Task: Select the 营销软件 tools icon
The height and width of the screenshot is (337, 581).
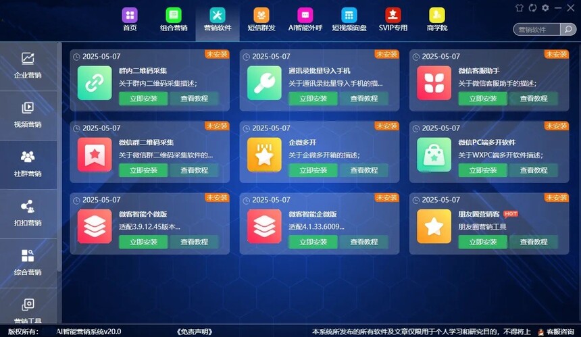Action: point(218,16)
